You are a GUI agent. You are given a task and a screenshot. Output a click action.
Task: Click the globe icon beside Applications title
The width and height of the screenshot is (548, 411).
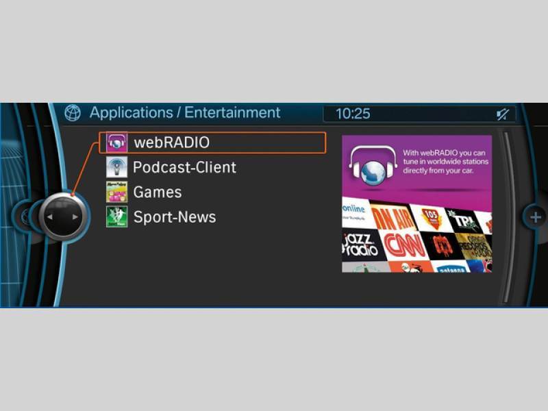coord(73,113)
